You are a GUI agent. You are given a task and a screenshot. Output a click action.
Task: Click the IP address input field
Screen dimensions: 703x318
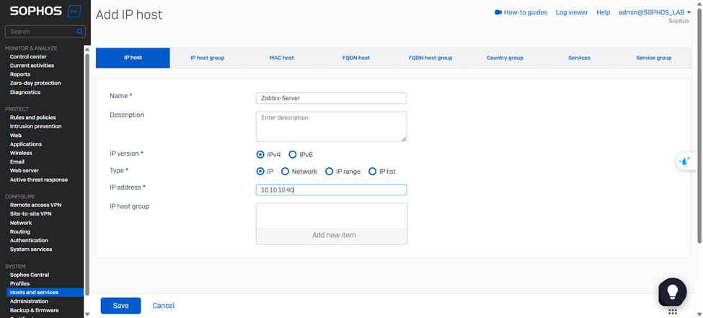point(331,190)
